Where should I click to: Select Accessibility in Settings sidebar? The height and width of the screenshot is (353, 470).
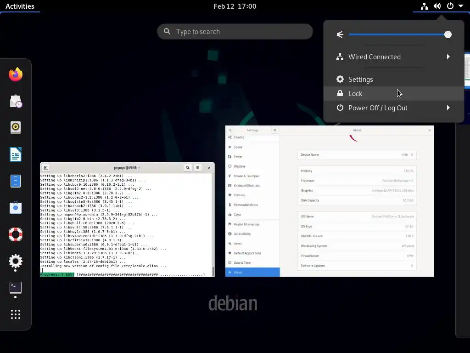(252, 234)
